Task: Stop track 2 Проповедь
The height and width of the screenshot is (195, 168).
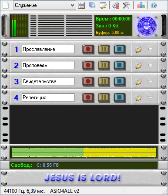Action: [x=120, y=65]
